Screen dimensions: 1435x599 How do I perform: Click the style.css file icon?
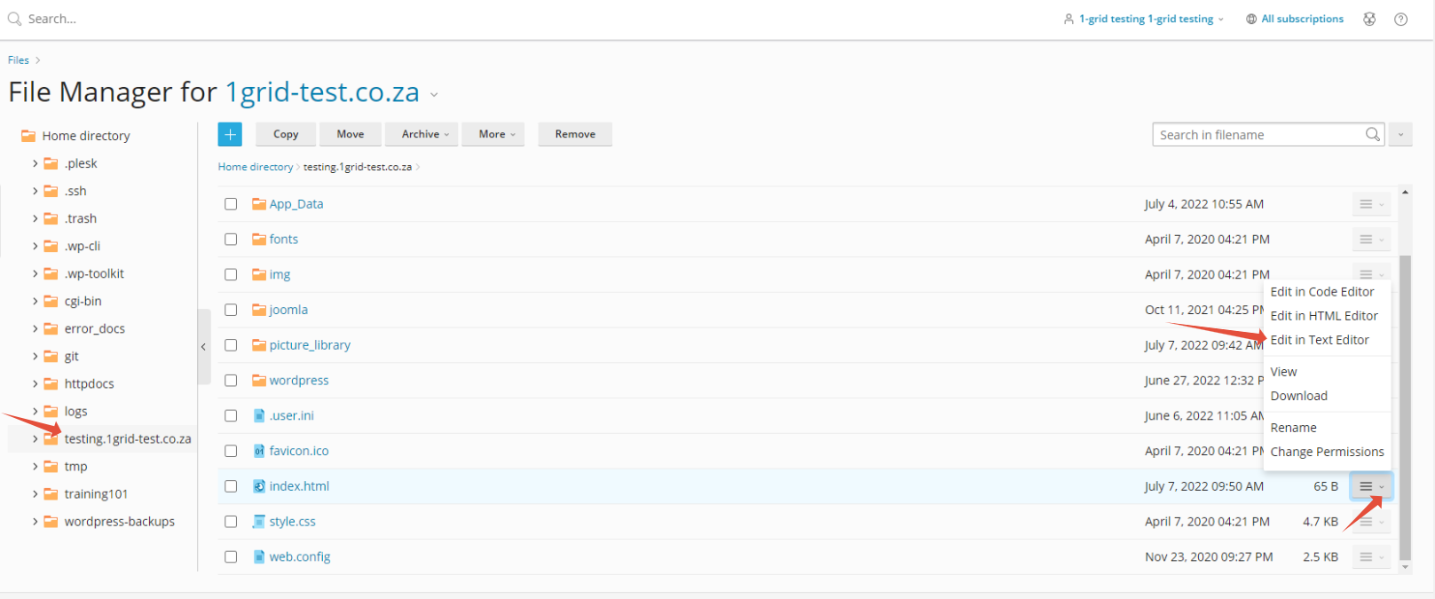click(x=259, y=522)
